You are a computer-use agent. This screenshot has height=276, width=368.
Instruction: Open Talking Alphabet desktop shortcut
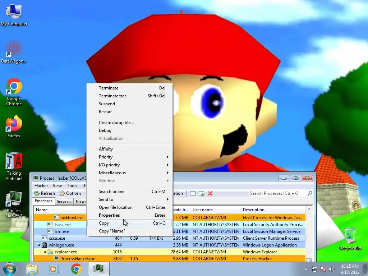click(14, 167)
